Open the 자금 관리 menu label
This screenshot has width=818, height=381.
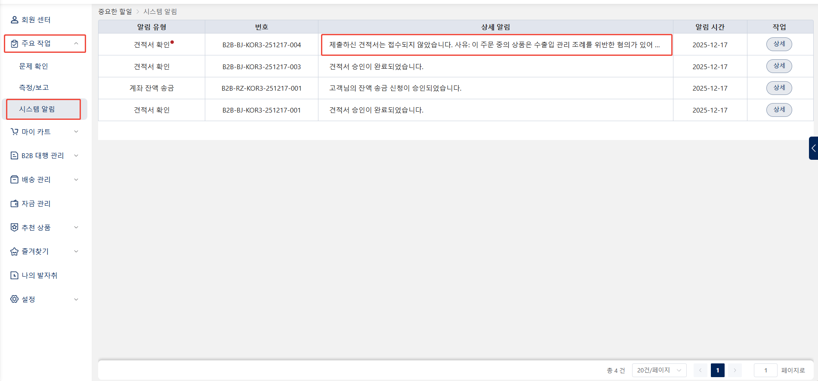pyautogui.click(x=36, y=204)
